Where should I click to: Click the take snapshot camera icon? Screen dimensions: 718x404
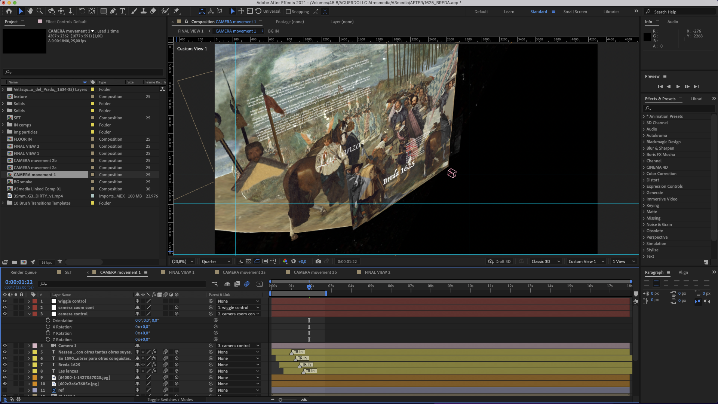pyautogui.click(x=318, y=261)
